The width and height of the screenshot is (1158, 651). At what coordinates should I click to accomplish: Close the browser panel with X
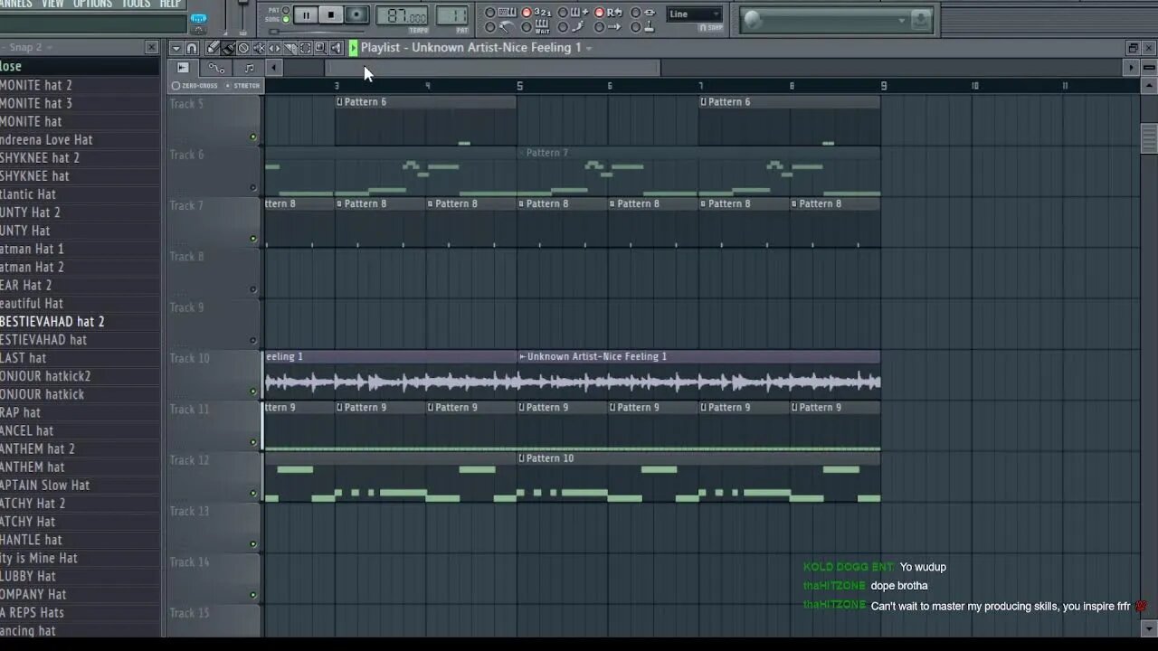click(x=151, y=47)
